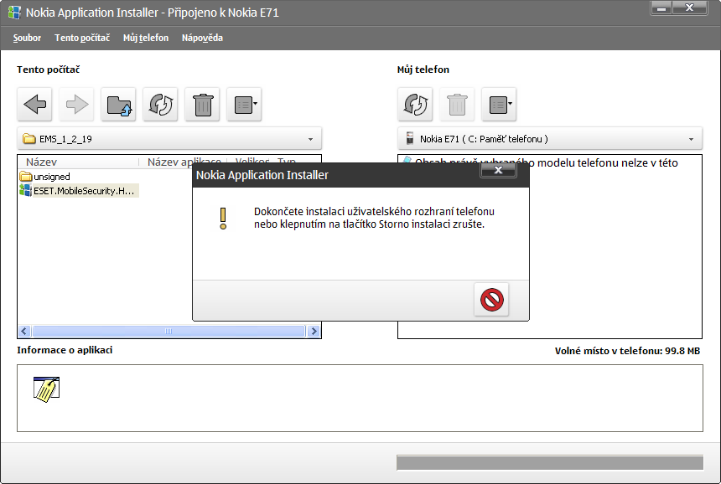Screen dimensions: 721x484
Task: Click the exclamation warning icon in dialog
Action: pyautogui.click(x=223, y=218)
